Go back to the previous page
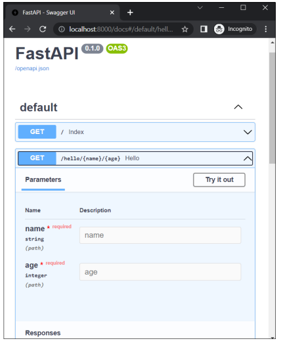This screenshot has height=343, width=283. tap(12, 29)
